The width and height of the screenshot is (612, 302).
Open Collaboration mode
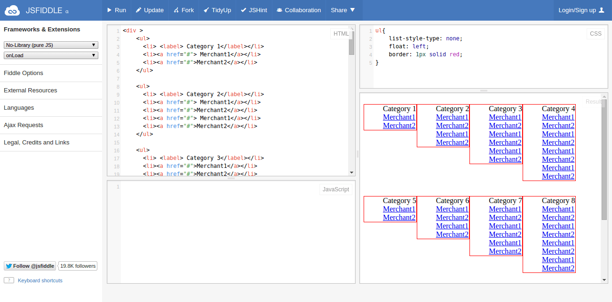(298, 9)
